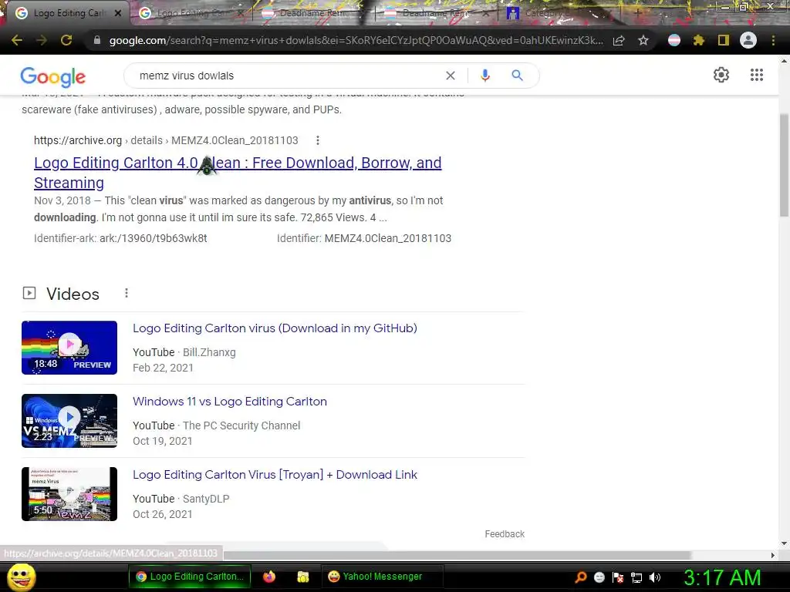Image resolution: width=790 pixels, height=592 pixels.
Task: Open 'Windows 11 vs Logo Editing Carlton' video
Action: pos(230,401)
